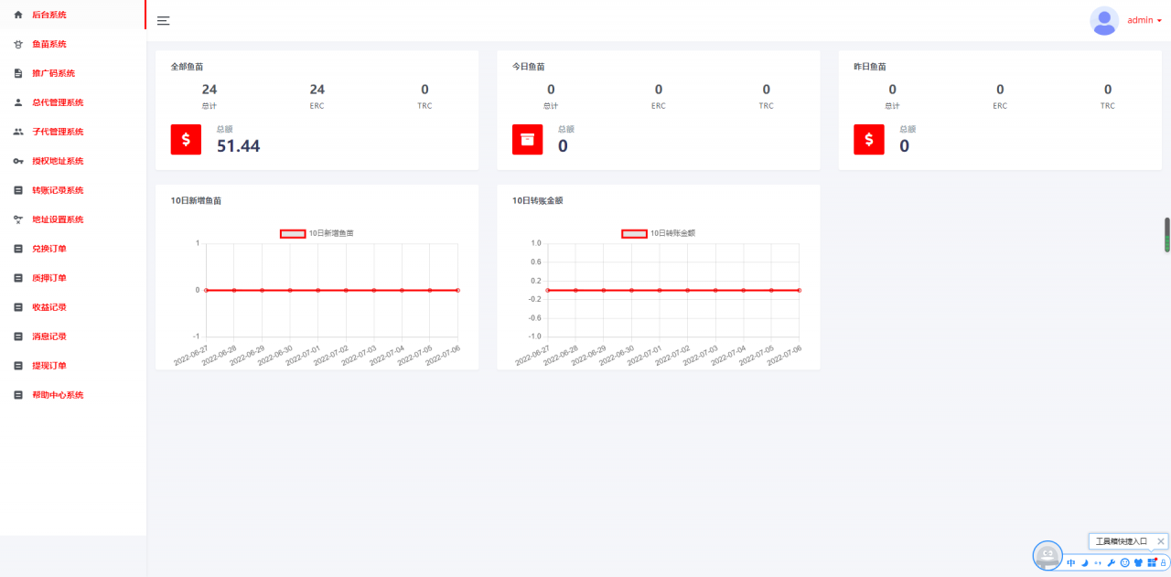
Task: Open the toolbox grid icon in IME toolbar
Action: 1152,561
